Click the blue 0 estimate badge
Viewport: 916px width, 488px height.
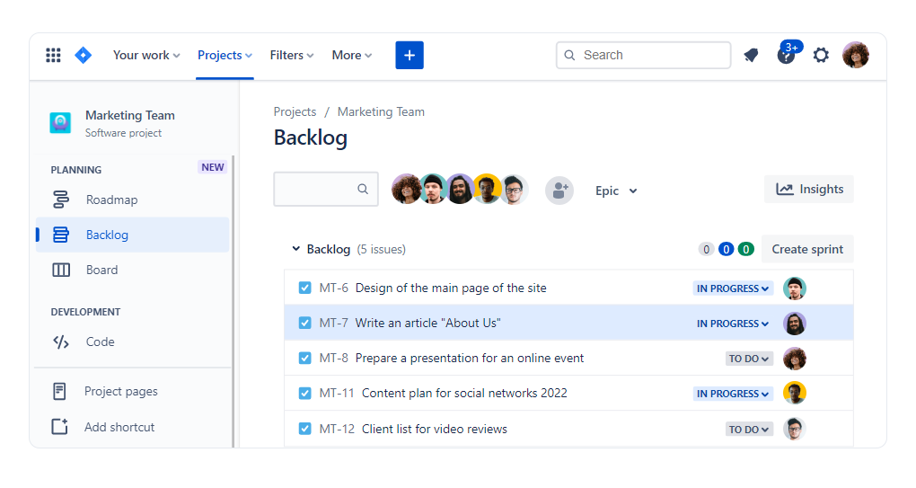[x=727, y=250]
